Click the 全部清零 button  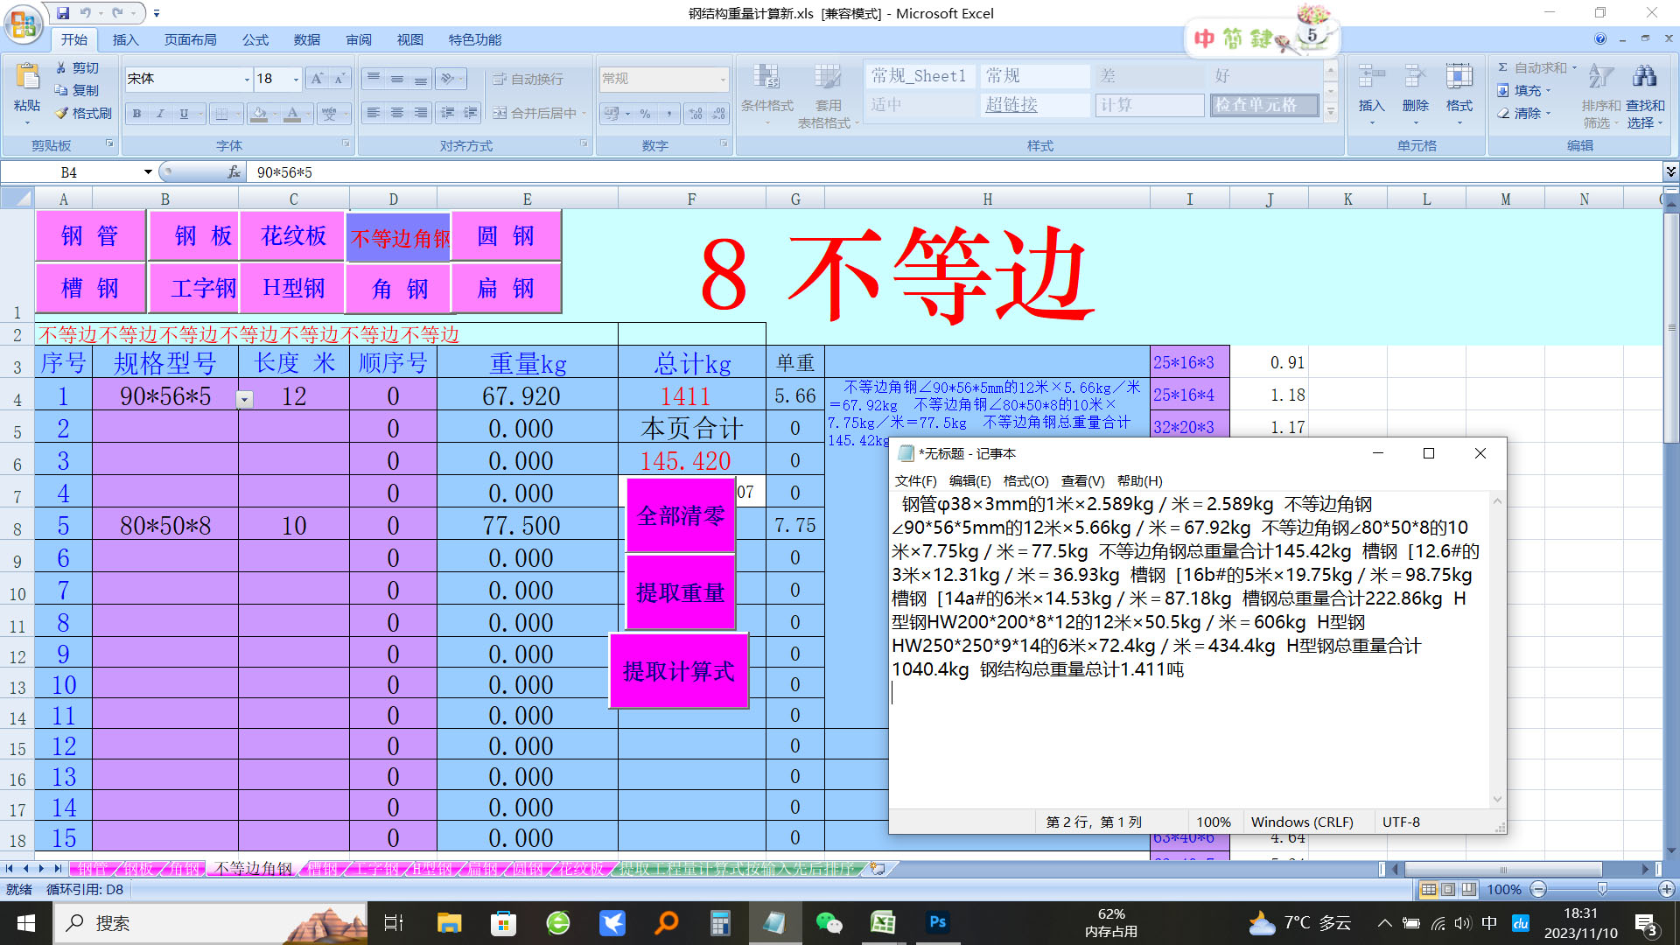[681, 515]
